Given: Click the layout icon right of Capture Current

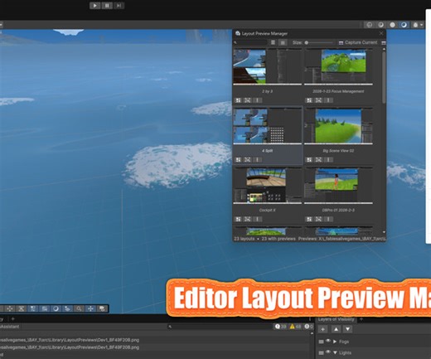Looking at the screenshot, I should [384, 42].
